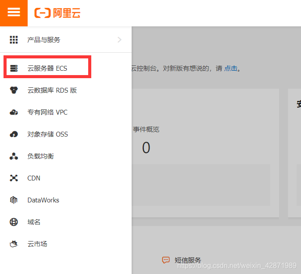Click the cloud marketplace icon
Viewport: 301px width, 274px height.
pyautogui.click(x=14, y=244)
